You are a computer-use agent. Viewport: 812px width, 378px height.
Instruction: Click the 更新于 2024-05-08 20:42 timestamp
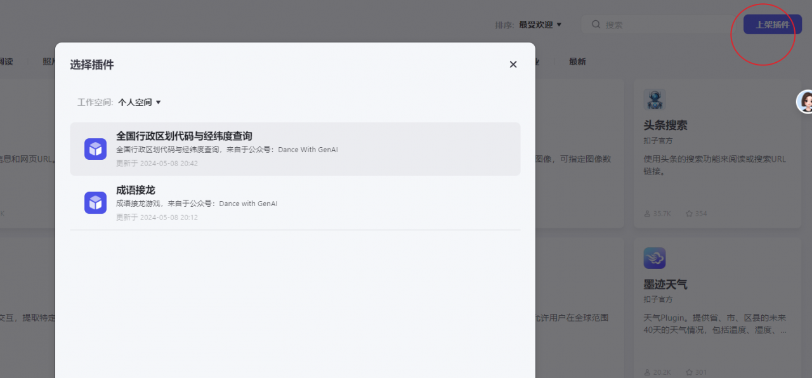pos(157,164)
